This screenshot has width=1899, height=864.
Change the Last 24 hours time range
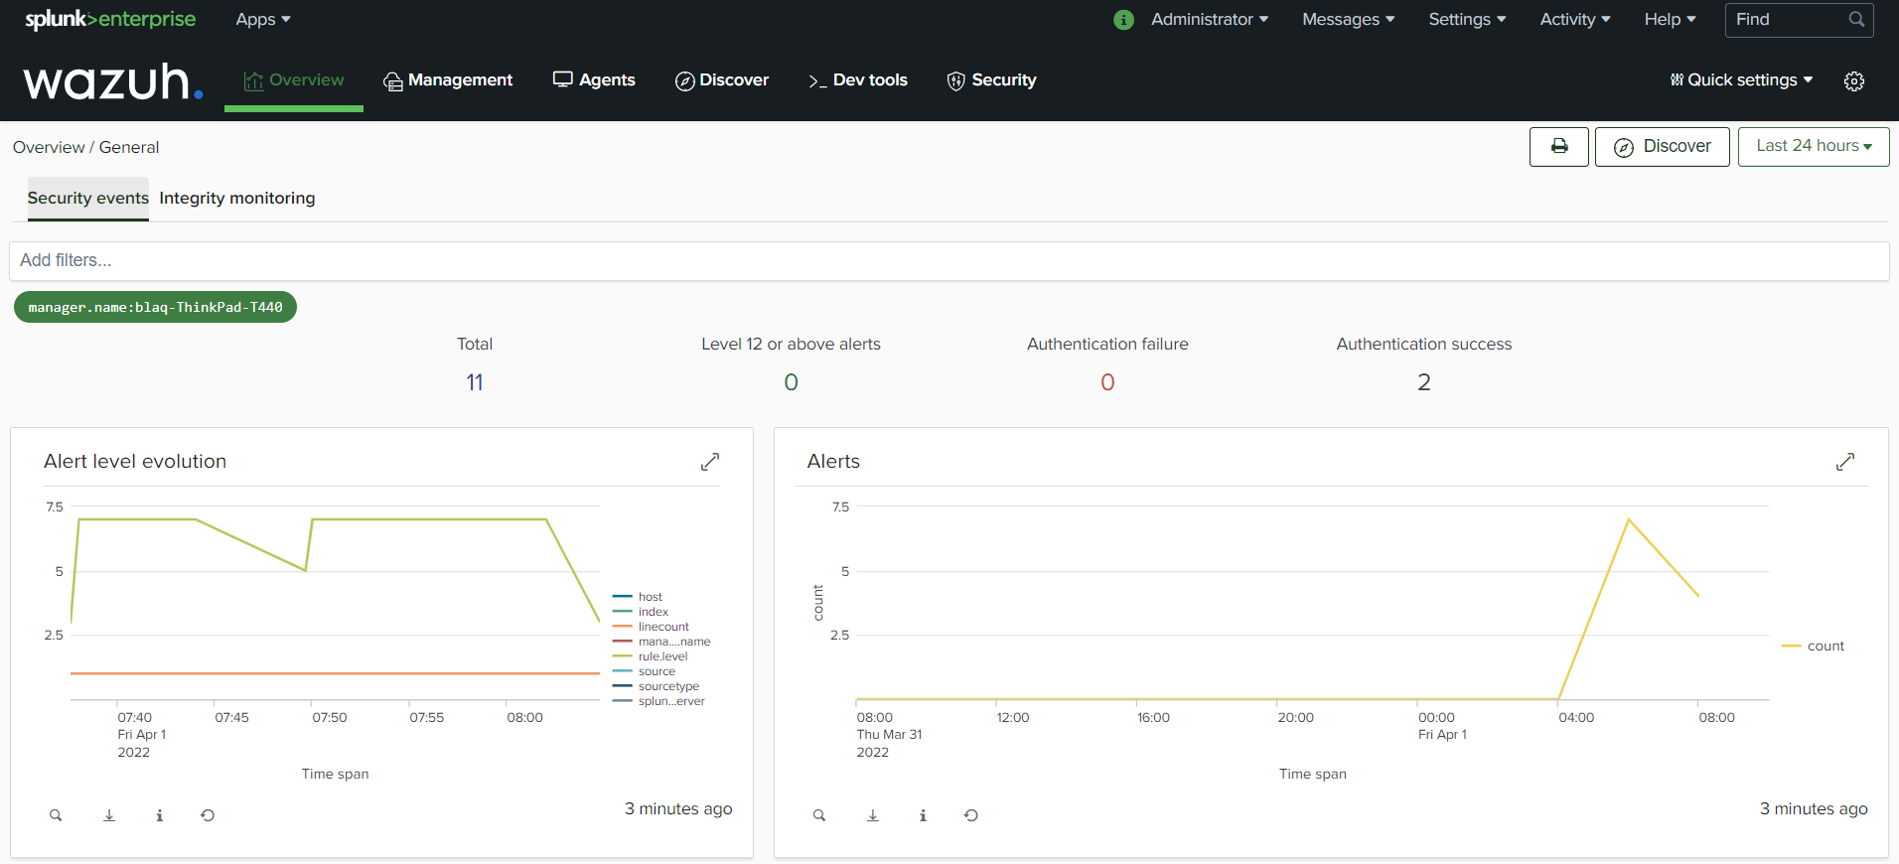click(x=1814, y=147)
